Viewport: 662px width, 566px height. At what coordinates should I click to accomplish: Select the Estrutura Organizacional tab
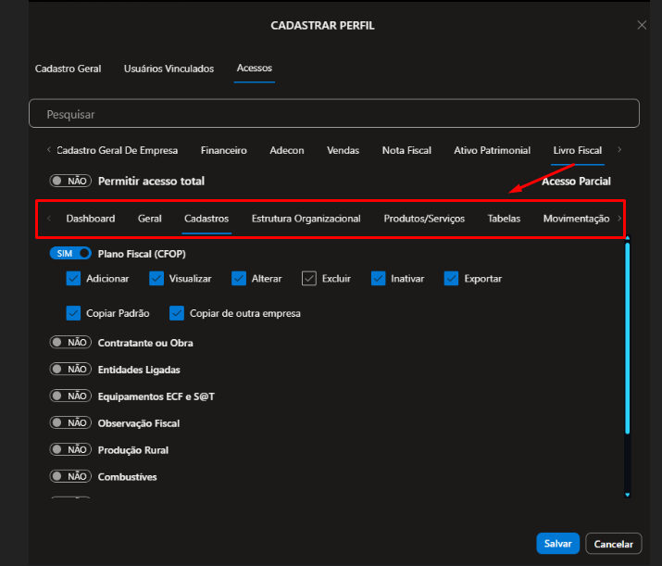306,219
